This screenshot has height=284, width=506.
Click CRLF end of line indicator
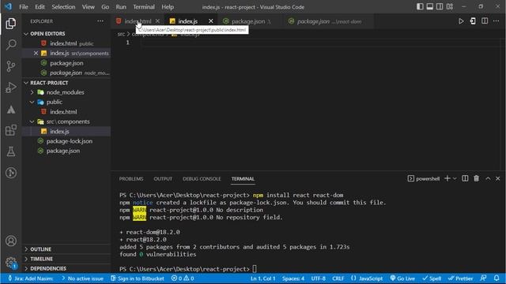(x=338, y=278)
